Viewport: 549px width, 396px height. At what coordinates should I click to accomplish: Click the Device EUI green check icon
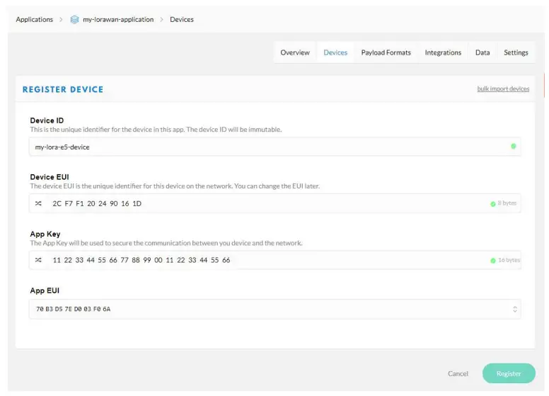tap(493, 204)
